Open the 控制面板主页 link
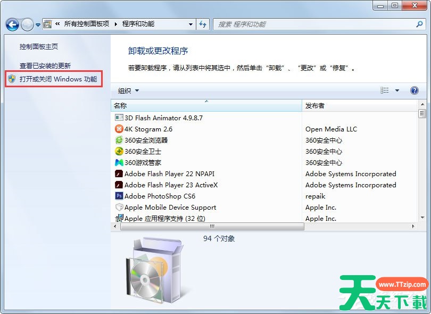 point(39,47)
